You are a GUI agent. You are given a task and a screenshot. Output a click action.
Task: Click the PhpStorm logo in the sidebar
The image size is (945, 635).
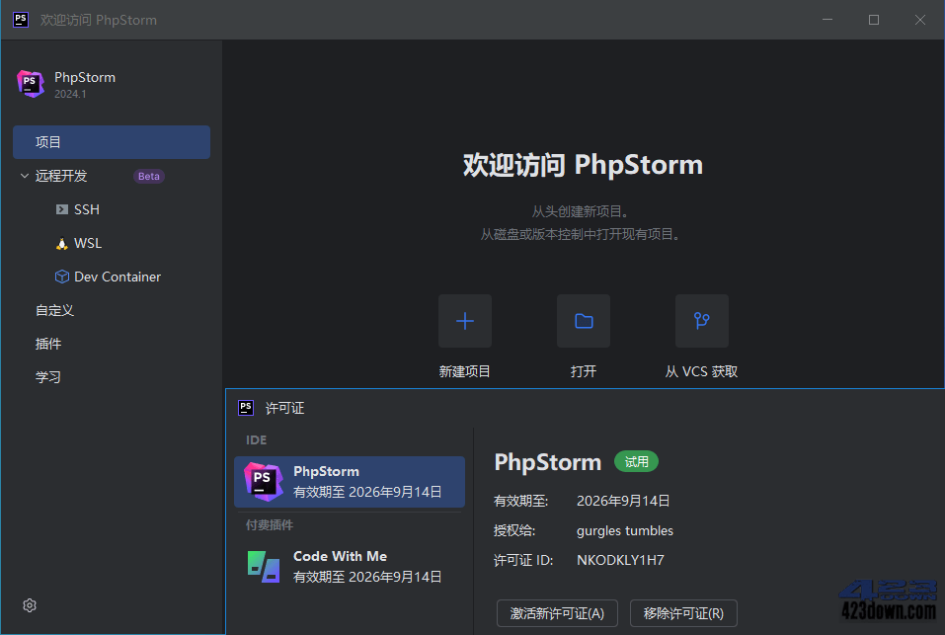coord(31,83)
